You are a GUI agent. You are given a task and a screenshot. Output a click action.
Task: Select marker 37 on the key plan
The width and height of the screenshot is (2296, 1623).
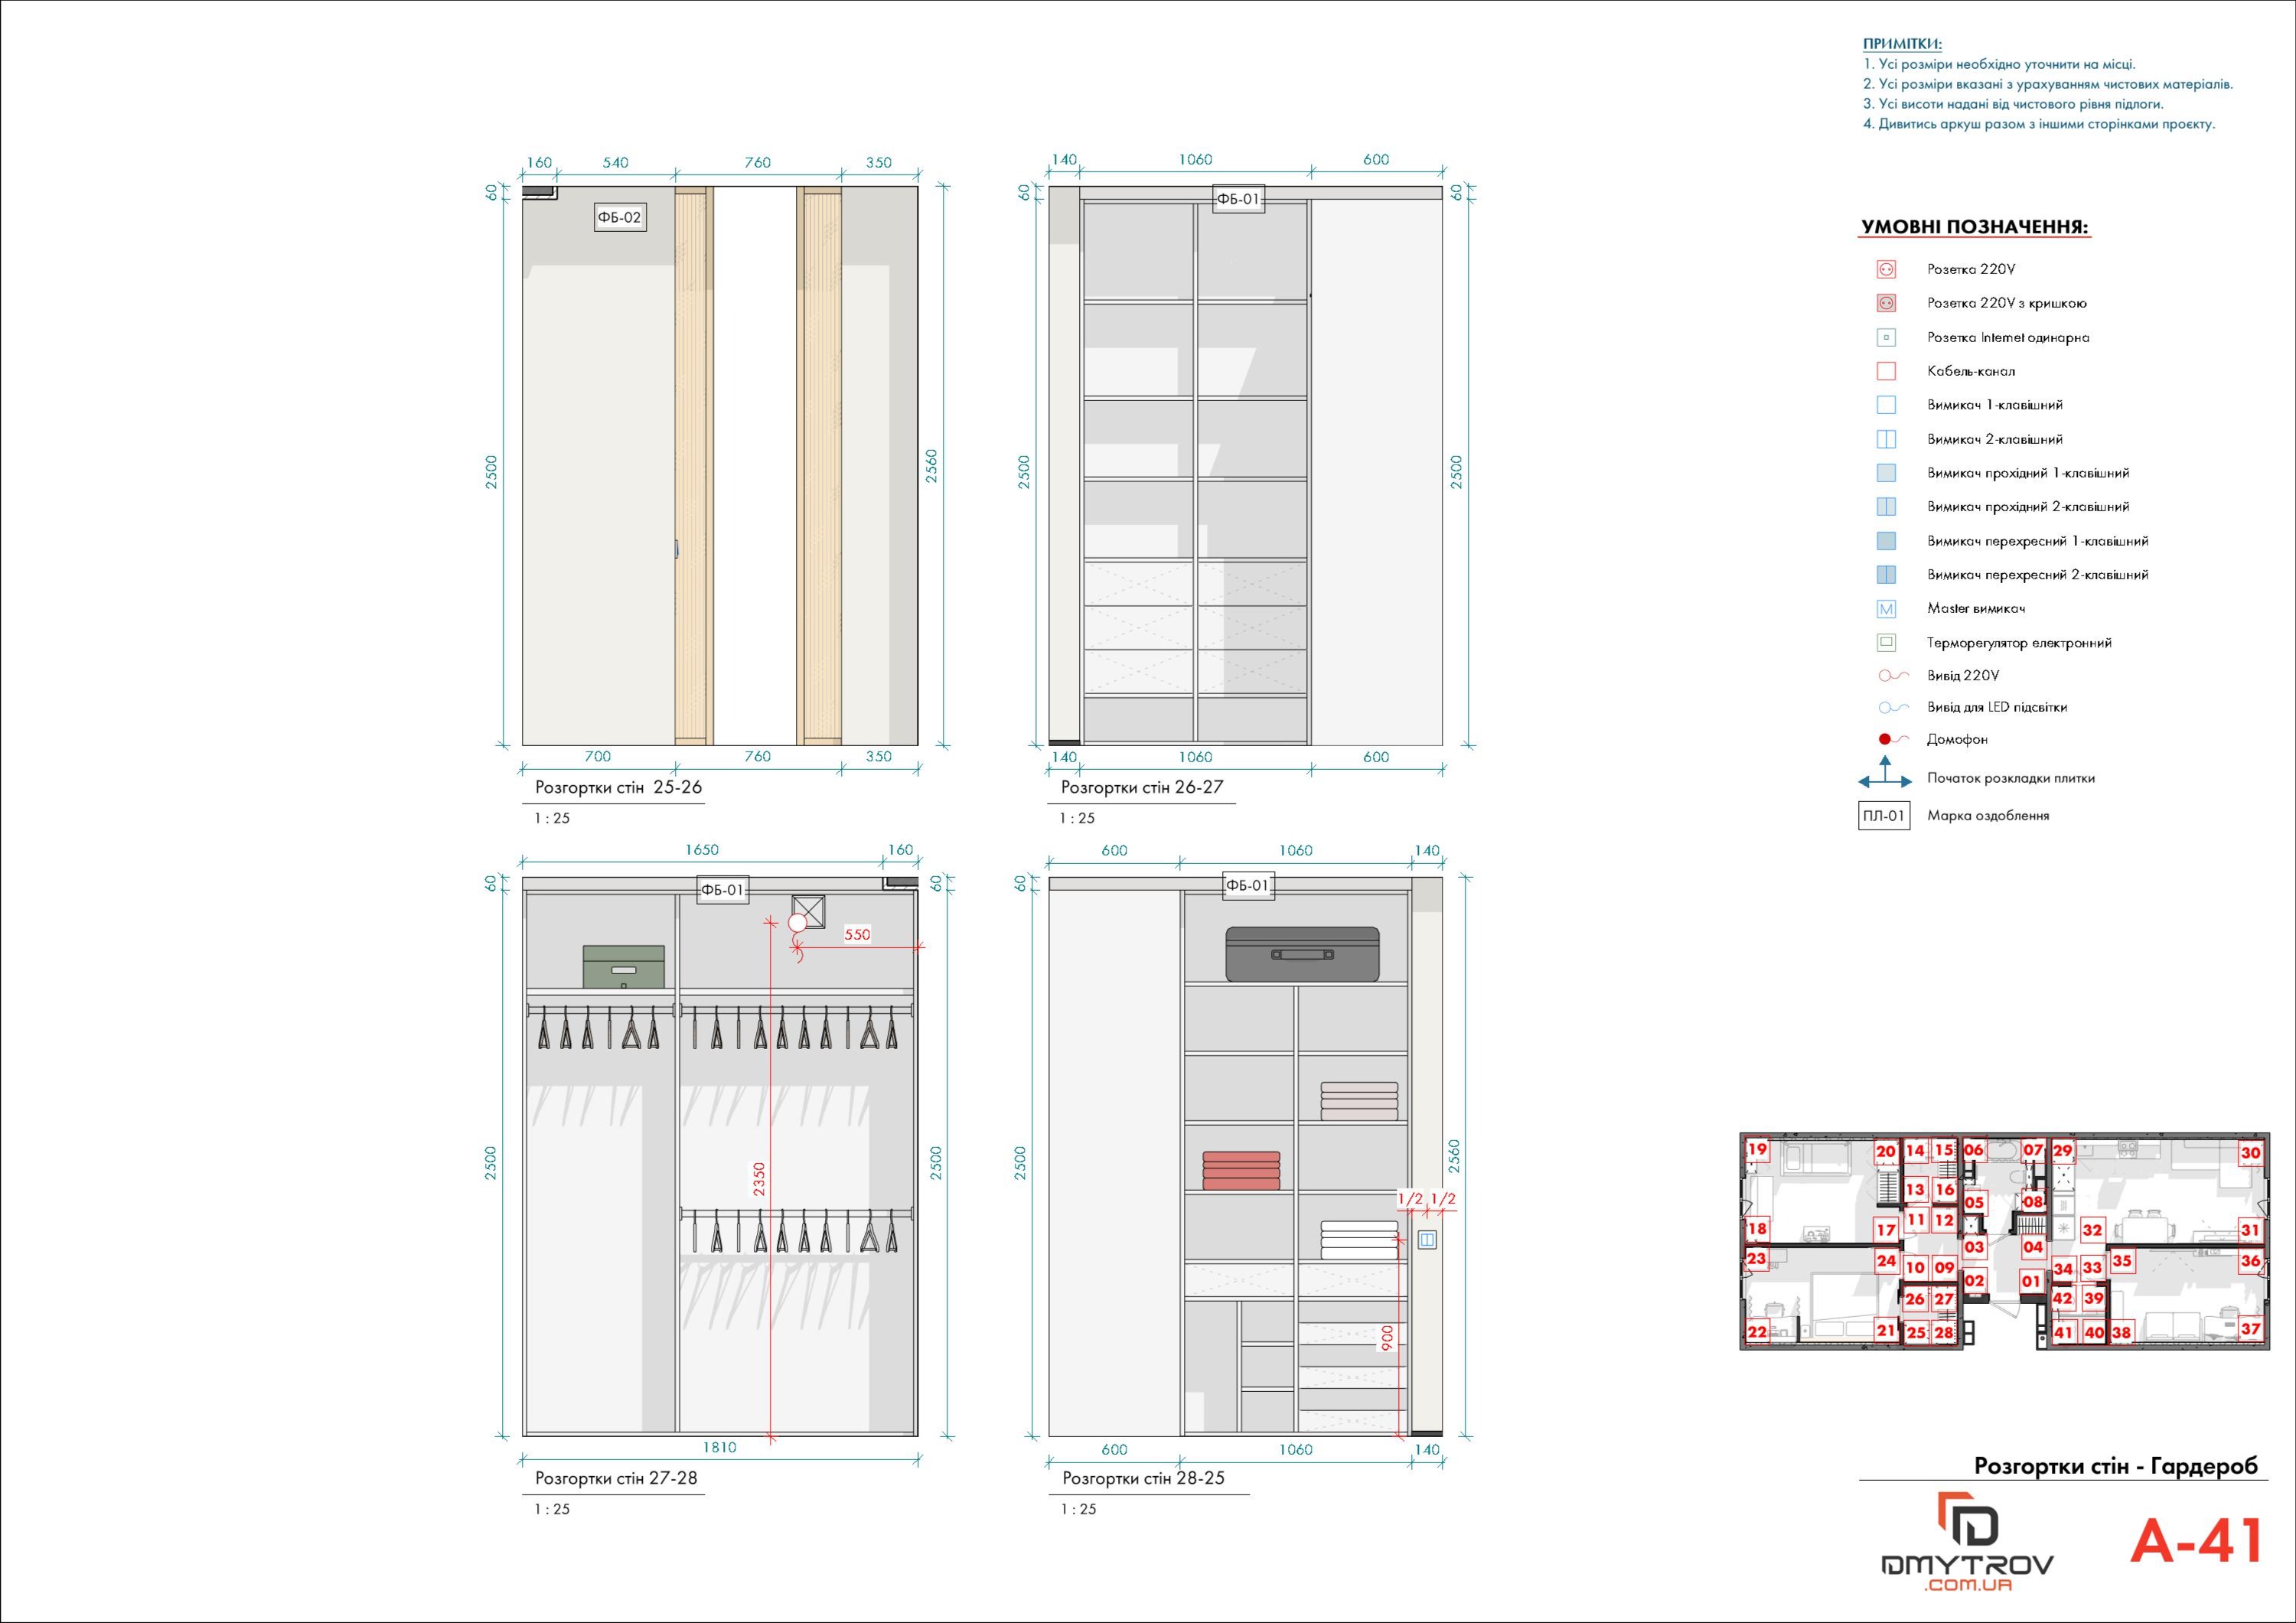pyautogui.click(x=2250, y=1329)
